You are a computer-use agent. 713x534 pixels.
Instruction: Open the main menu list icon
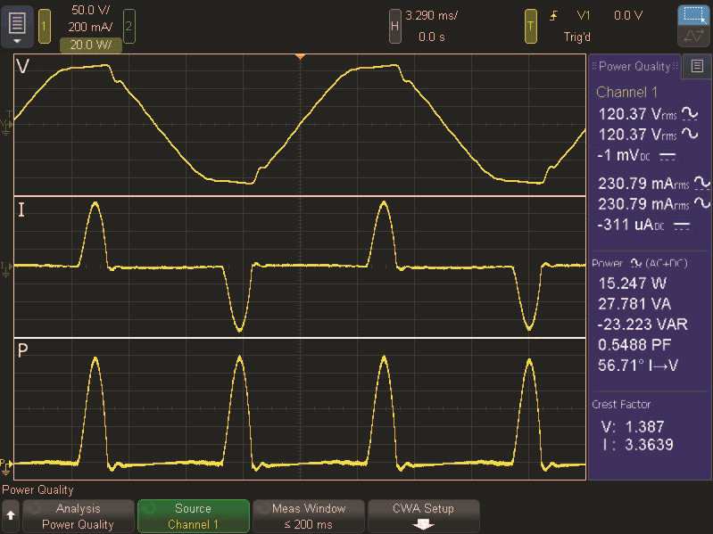pyautogui.click(x=17, y=27)
